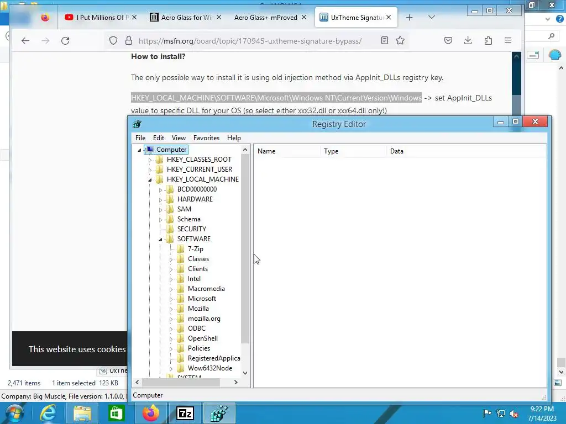Show site security padlock info

(x=128, y=40)
